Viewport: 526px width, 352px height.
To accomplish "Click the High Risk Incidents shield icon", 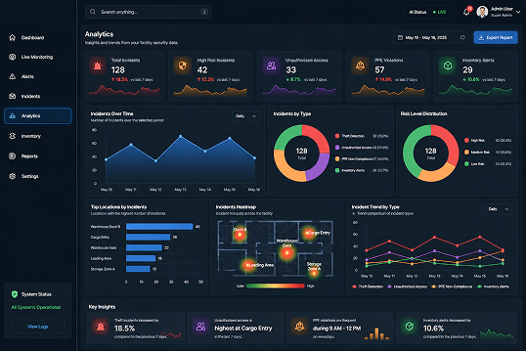I will point(182,66).
